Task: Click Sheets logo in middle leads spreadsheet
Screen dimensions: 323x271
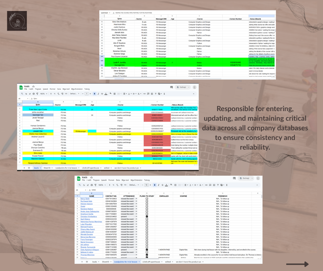Action: 21,87
